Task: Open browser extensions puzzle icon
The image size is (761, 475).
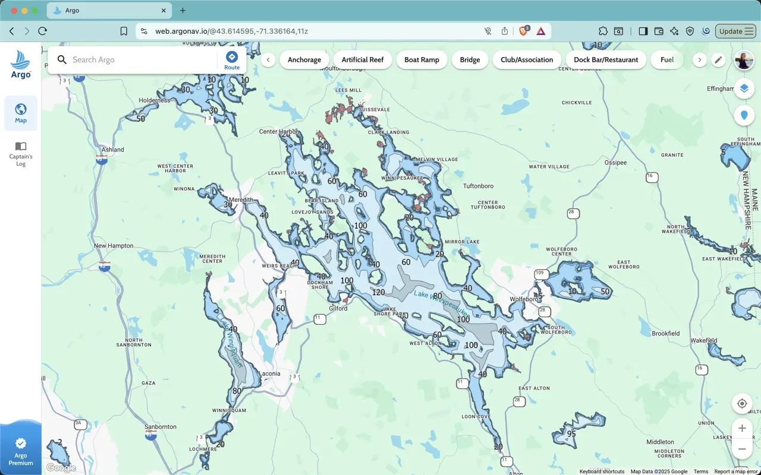Action: pyautogui.click(x=603, y=31)
